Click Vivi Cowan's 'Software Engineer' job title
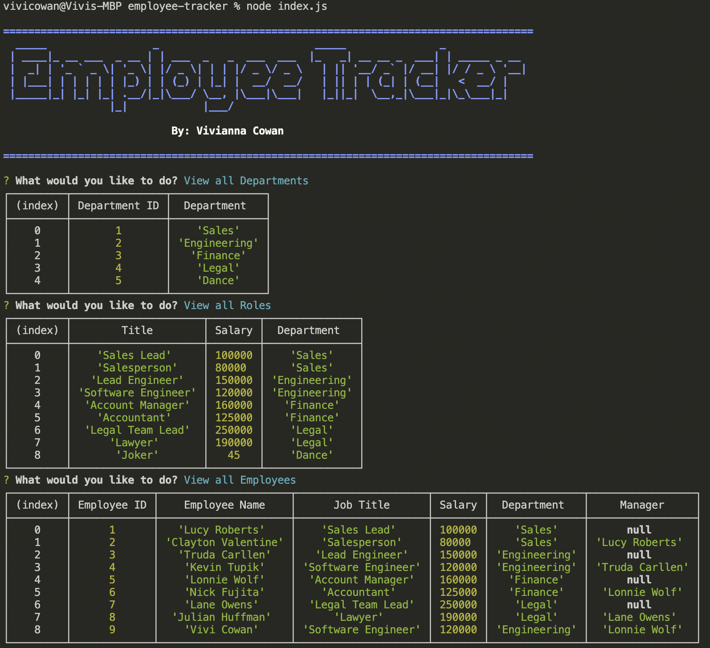 (362, 630)
